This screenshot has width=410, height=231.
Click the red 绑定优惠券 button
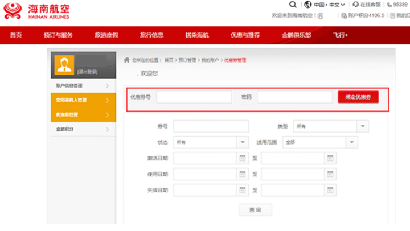tap(358, 97)
